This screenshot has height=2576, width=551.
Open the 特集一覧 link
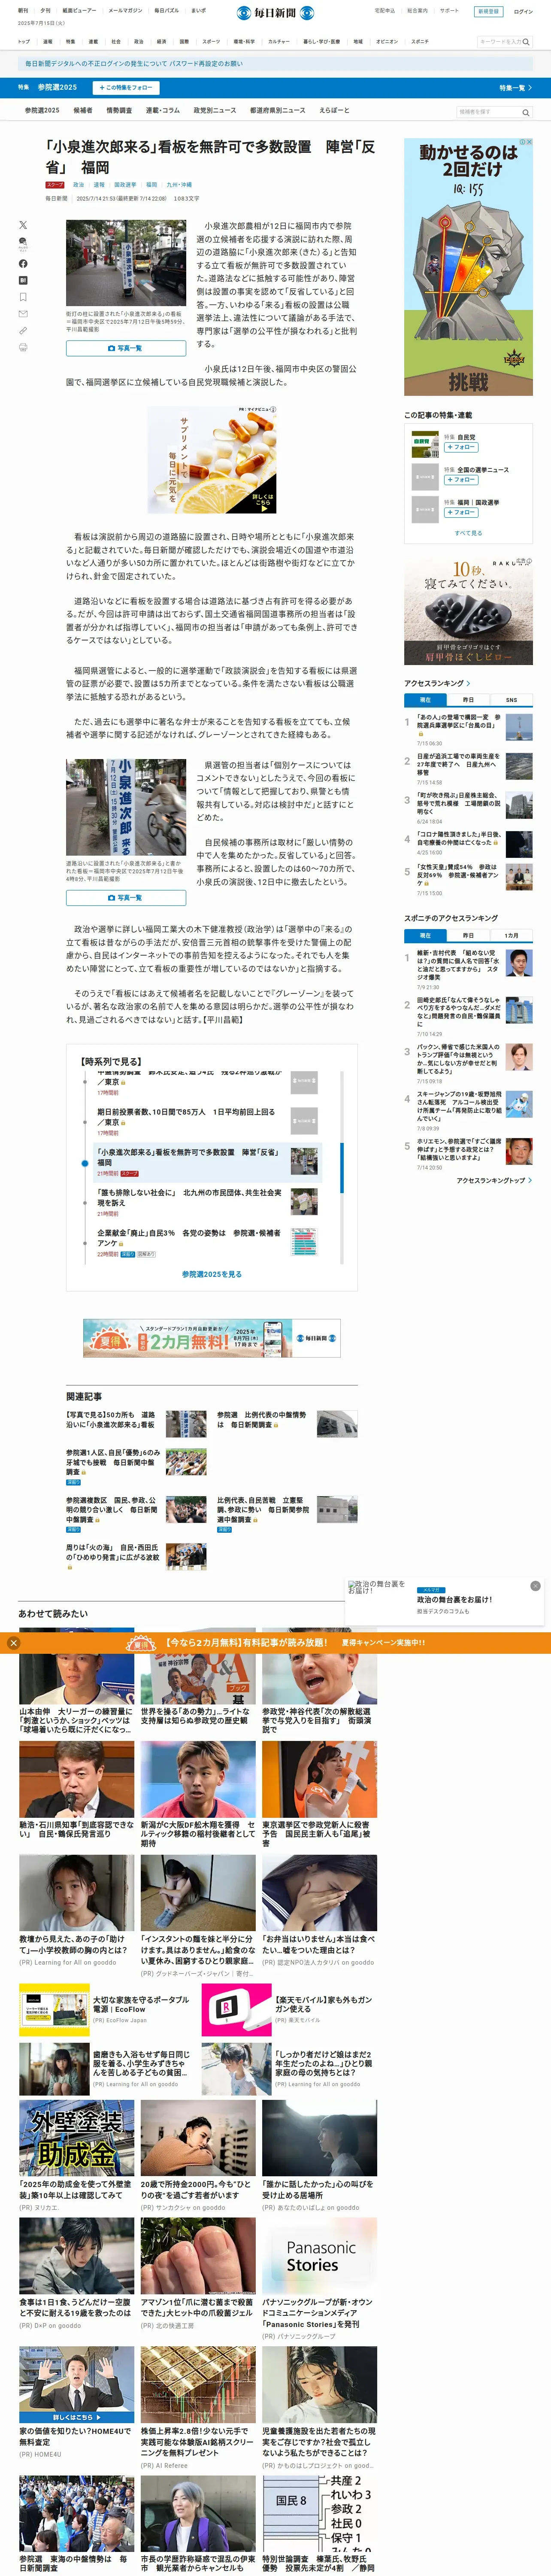(x=515, y=88)
